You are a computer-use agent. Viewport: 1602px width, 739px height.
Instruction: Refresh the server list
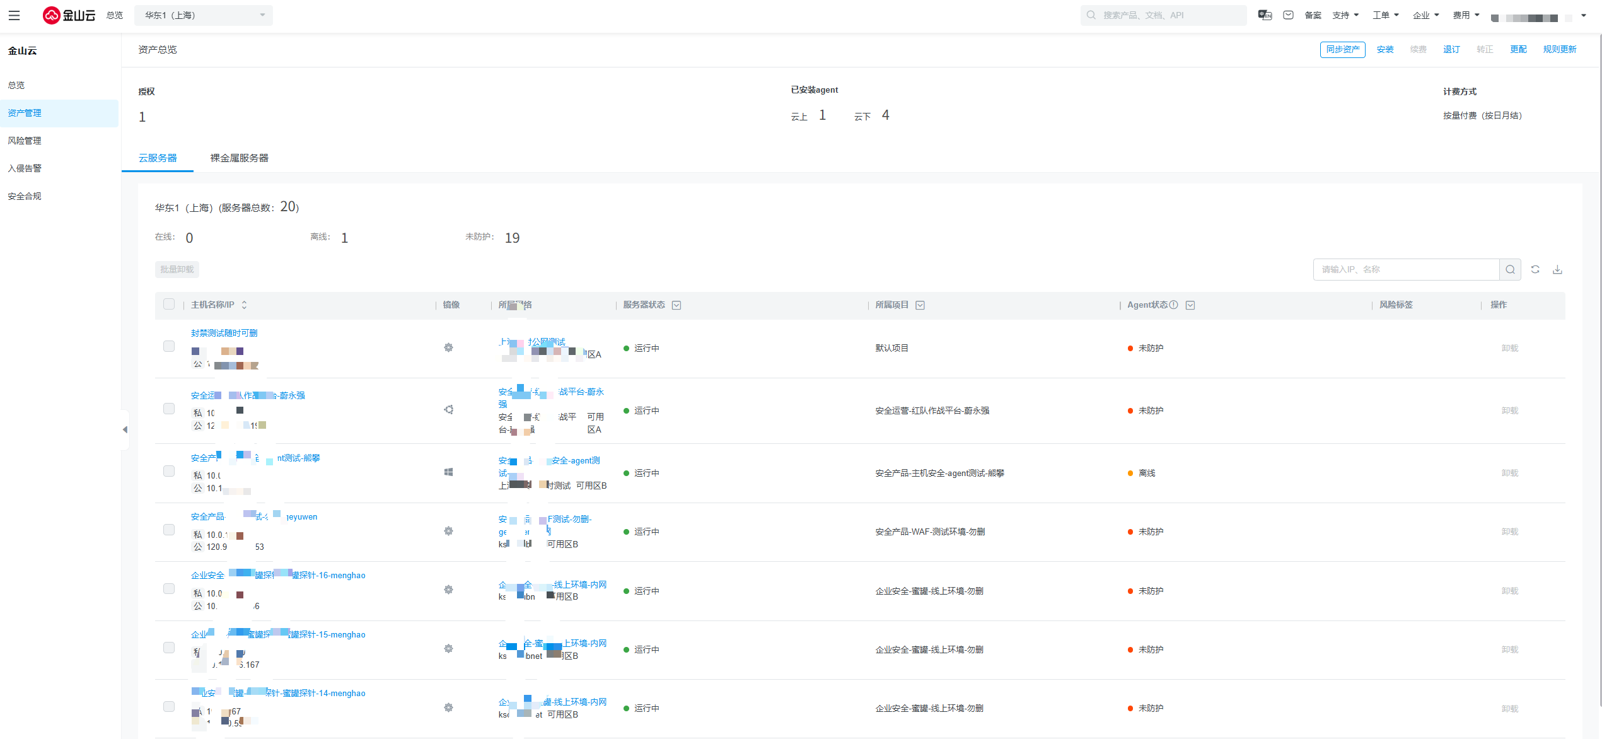1535,270
